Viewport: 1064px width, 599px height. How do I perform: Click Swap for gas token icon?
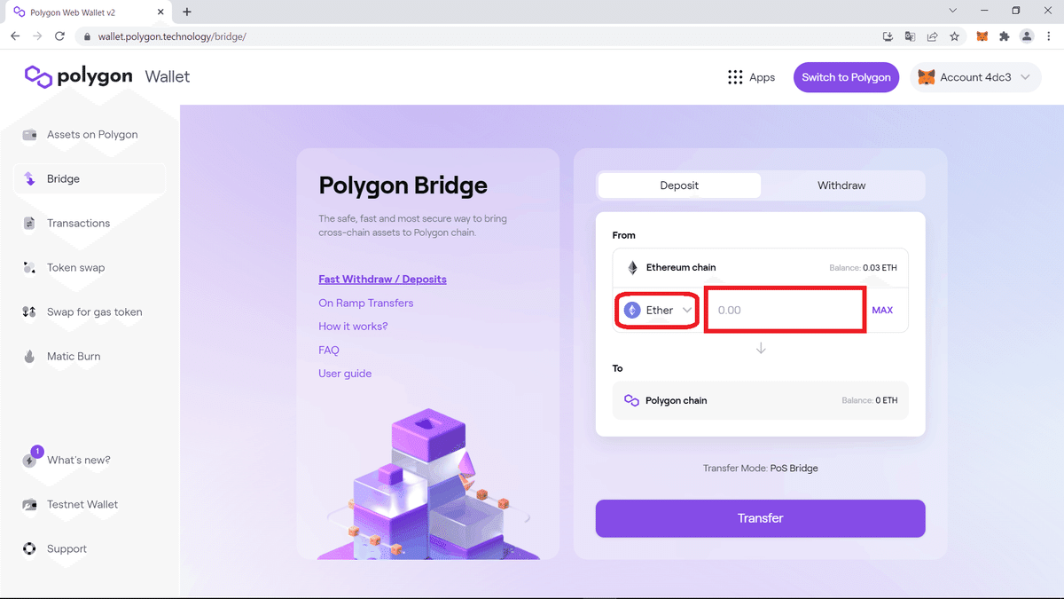[x=29, y=312]
